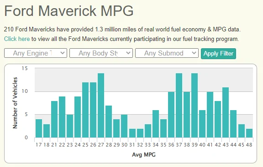Pick the 42 MPG bar
Screen dimensions: 263x167
[218, 119]
